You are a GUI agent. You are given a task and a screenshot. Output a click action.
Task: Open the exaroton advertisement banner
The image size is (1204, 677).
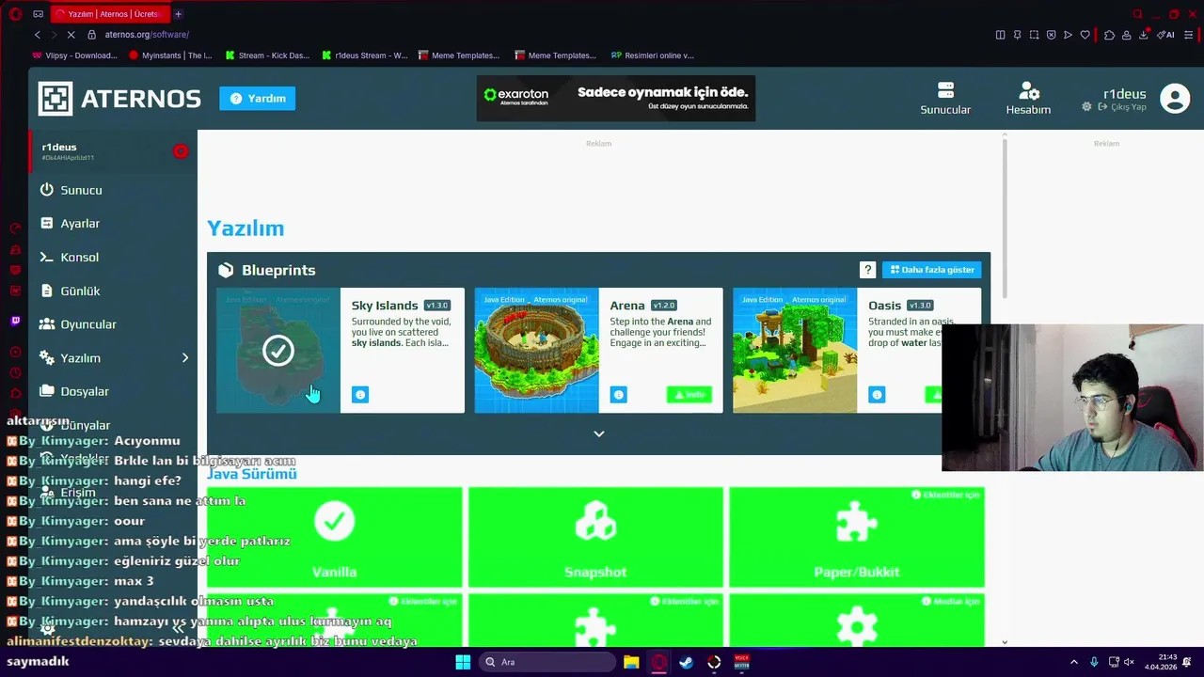tap(615, 99)
